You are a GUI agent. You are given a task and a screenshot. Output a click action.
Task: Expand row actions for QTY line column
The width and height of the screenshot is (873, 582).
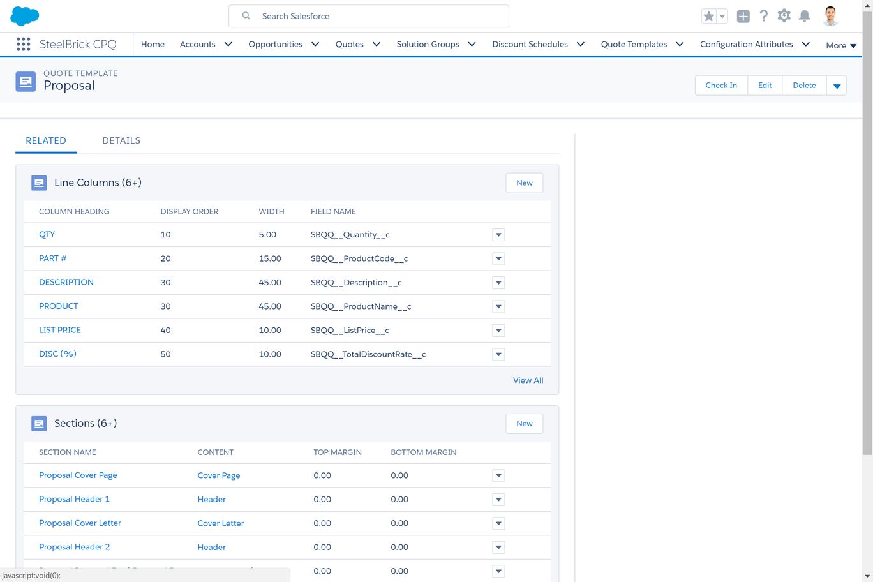point(498,235)
